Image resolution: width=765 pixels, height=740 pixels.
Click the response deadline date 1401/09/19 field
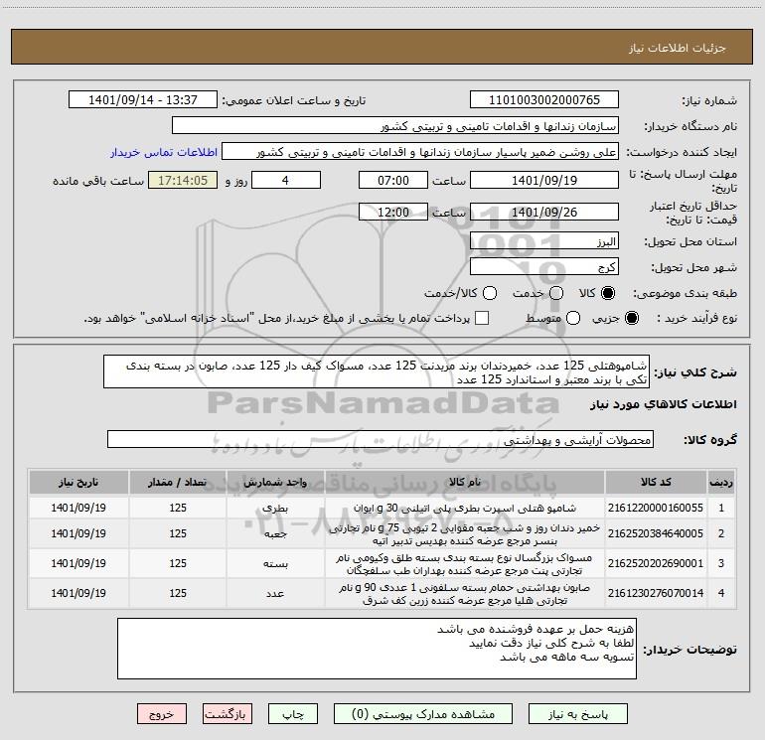pyautogui.click(x=544, y=181)
